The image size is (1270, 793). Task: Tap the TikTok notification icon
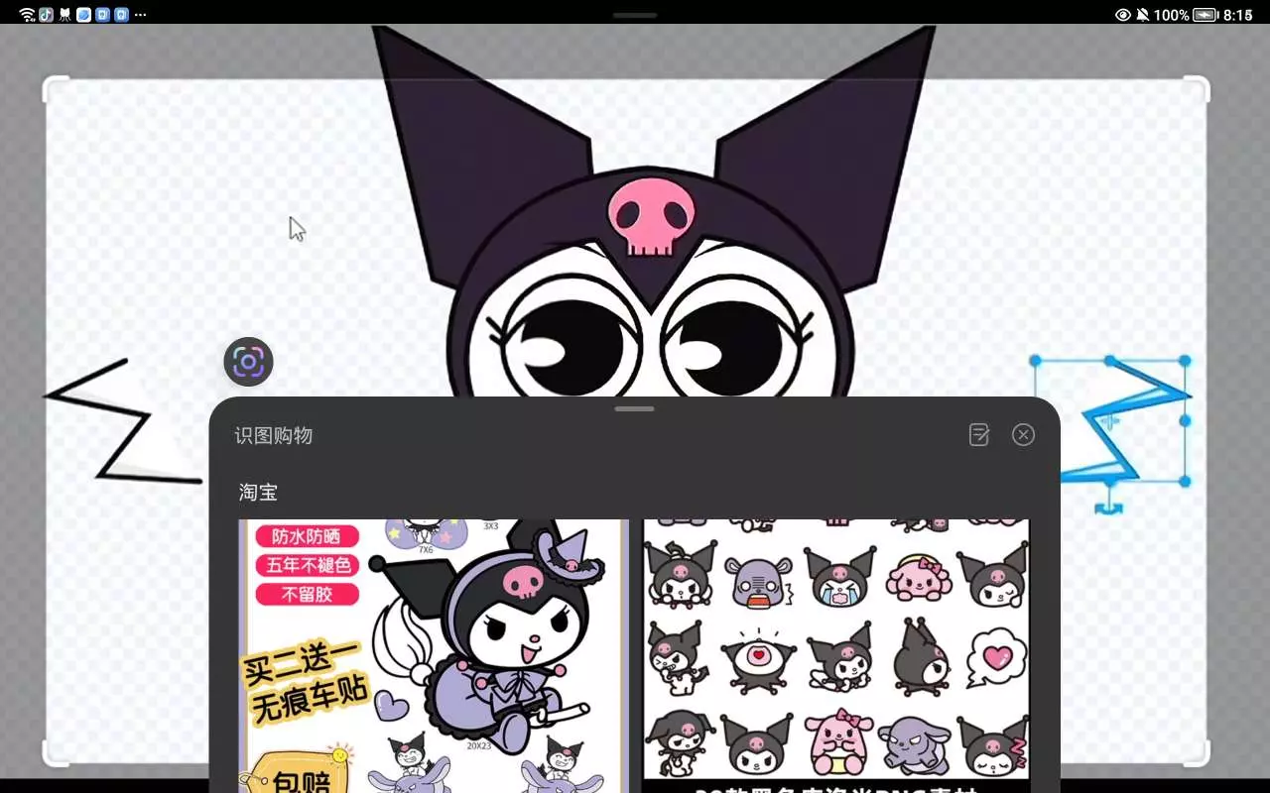(47, 15)
